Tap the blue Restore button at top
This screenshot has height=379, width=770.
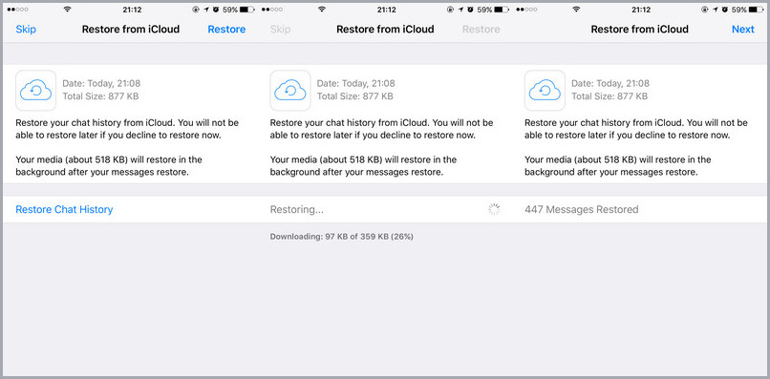[226, 29]
